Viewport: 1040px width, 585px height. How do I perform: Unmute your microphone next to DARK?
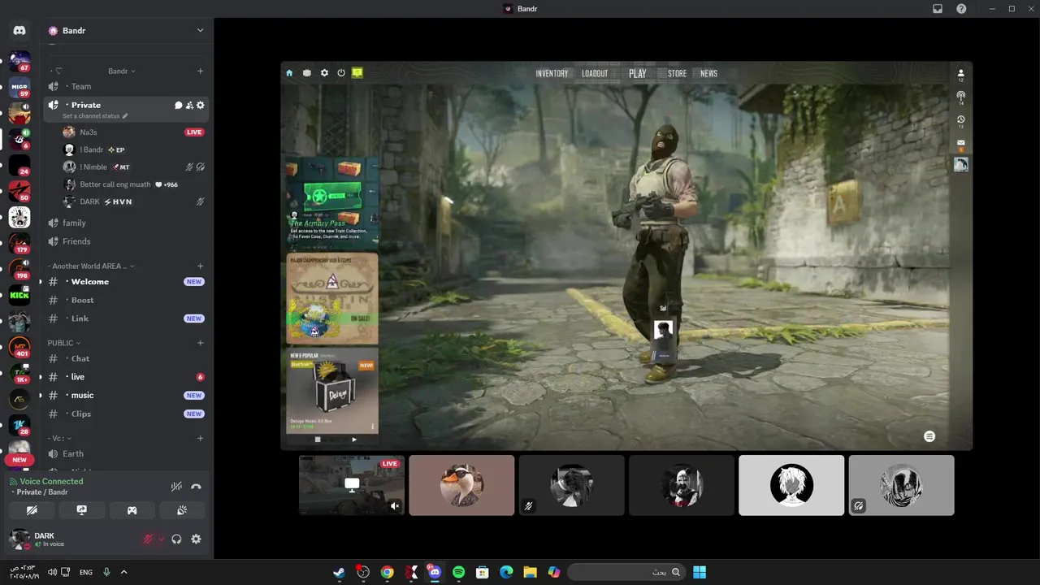click(148, 539)
